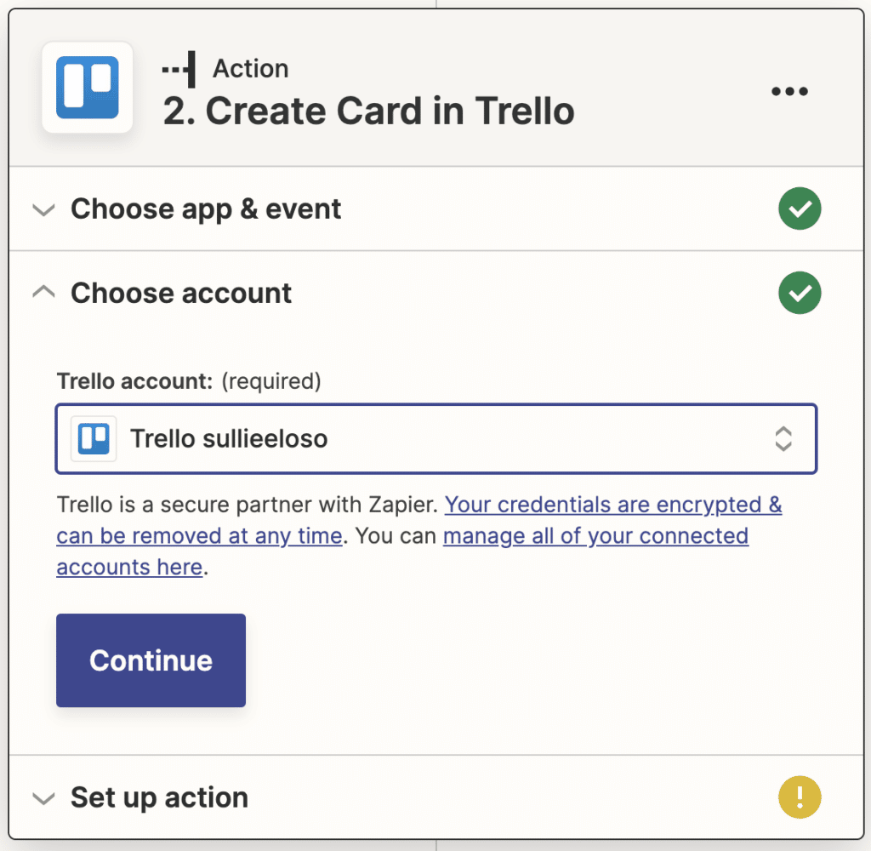Viewport: 871px width, 851px height.
Task: Click the Choose account section header
Action: pyautogui.click(x=181, y=293)
